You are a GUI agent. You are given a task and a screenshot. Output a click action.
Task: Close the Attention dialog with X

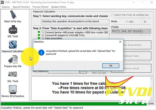pos(120,42)
